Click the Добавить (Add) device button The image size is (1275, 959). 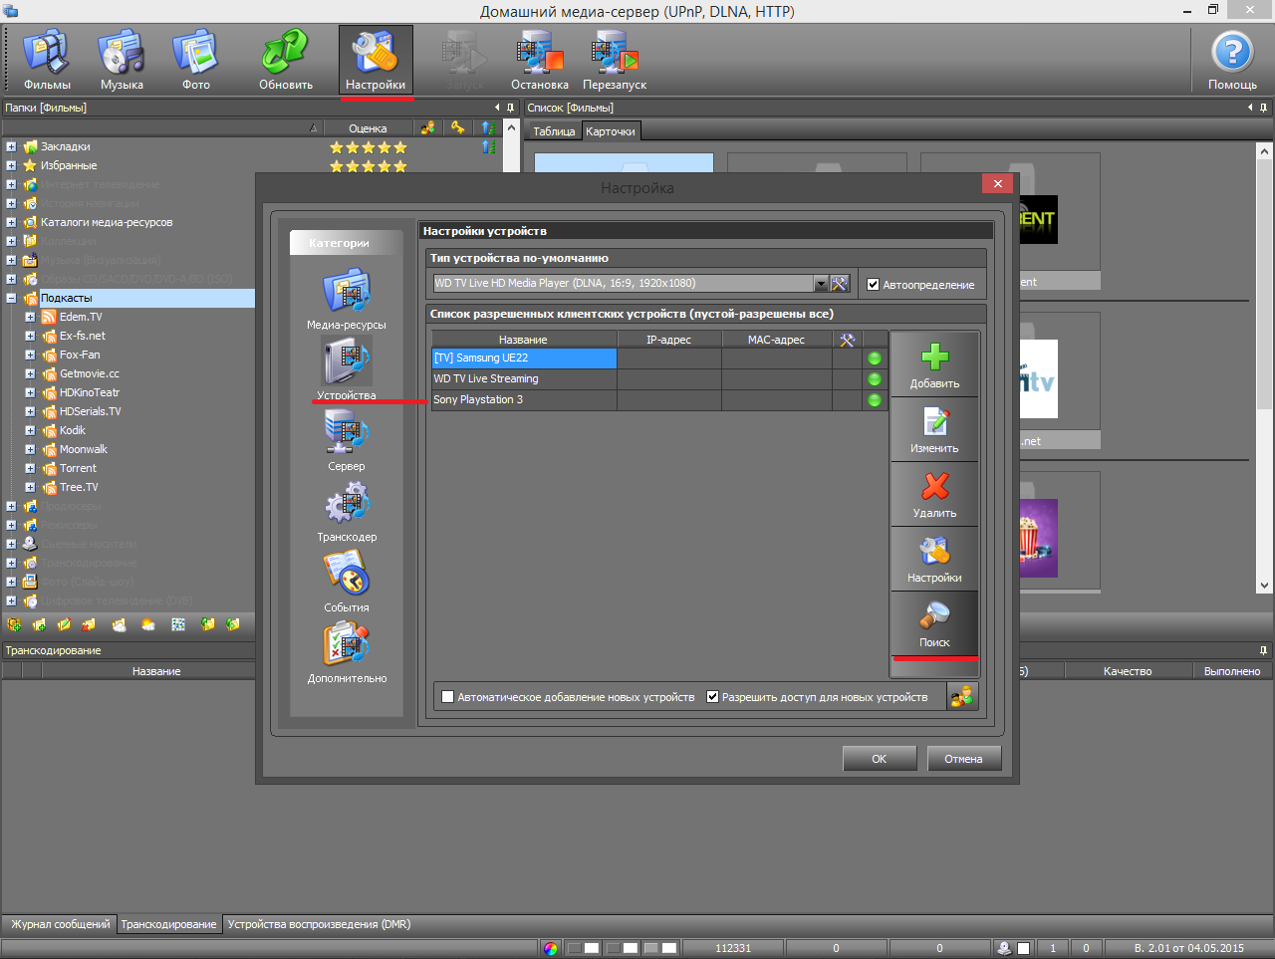934,364
